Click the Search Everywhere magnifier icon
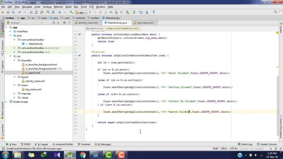This screenshot has height=159, width=283. tap(275, 12)
